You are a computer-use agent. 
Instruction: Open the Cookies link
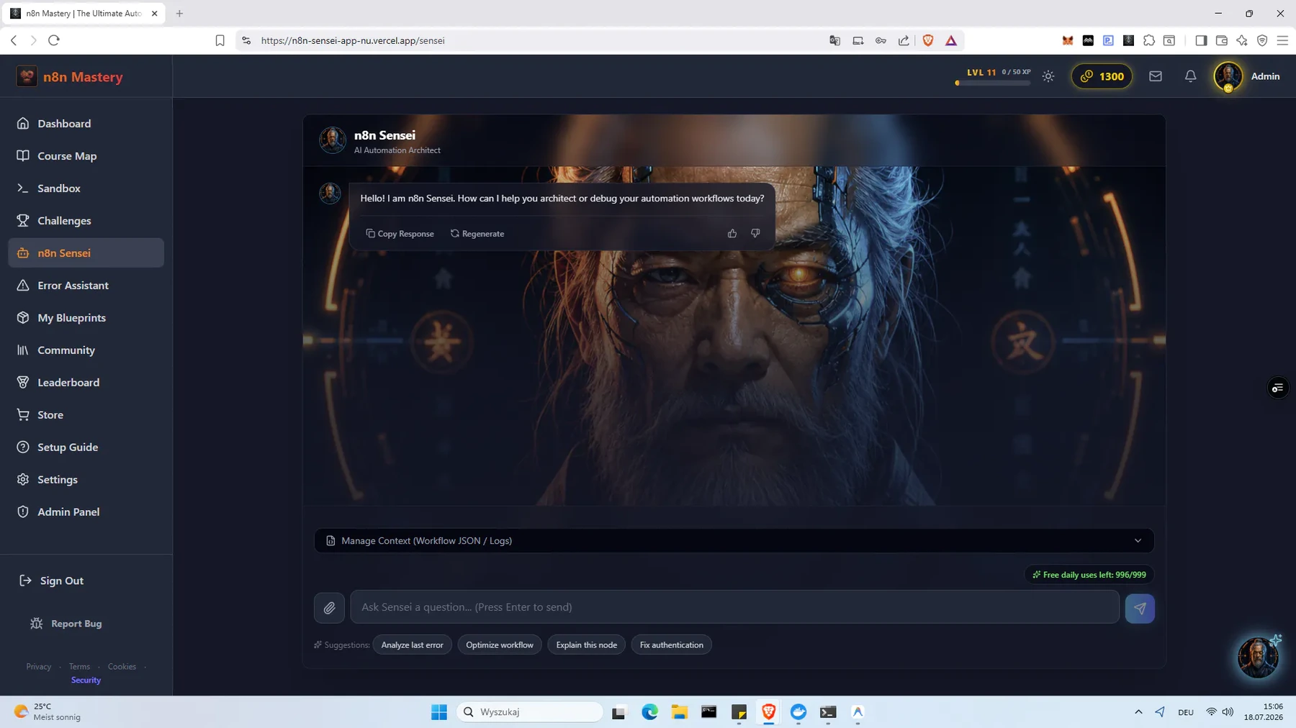[x=122, y=667]
